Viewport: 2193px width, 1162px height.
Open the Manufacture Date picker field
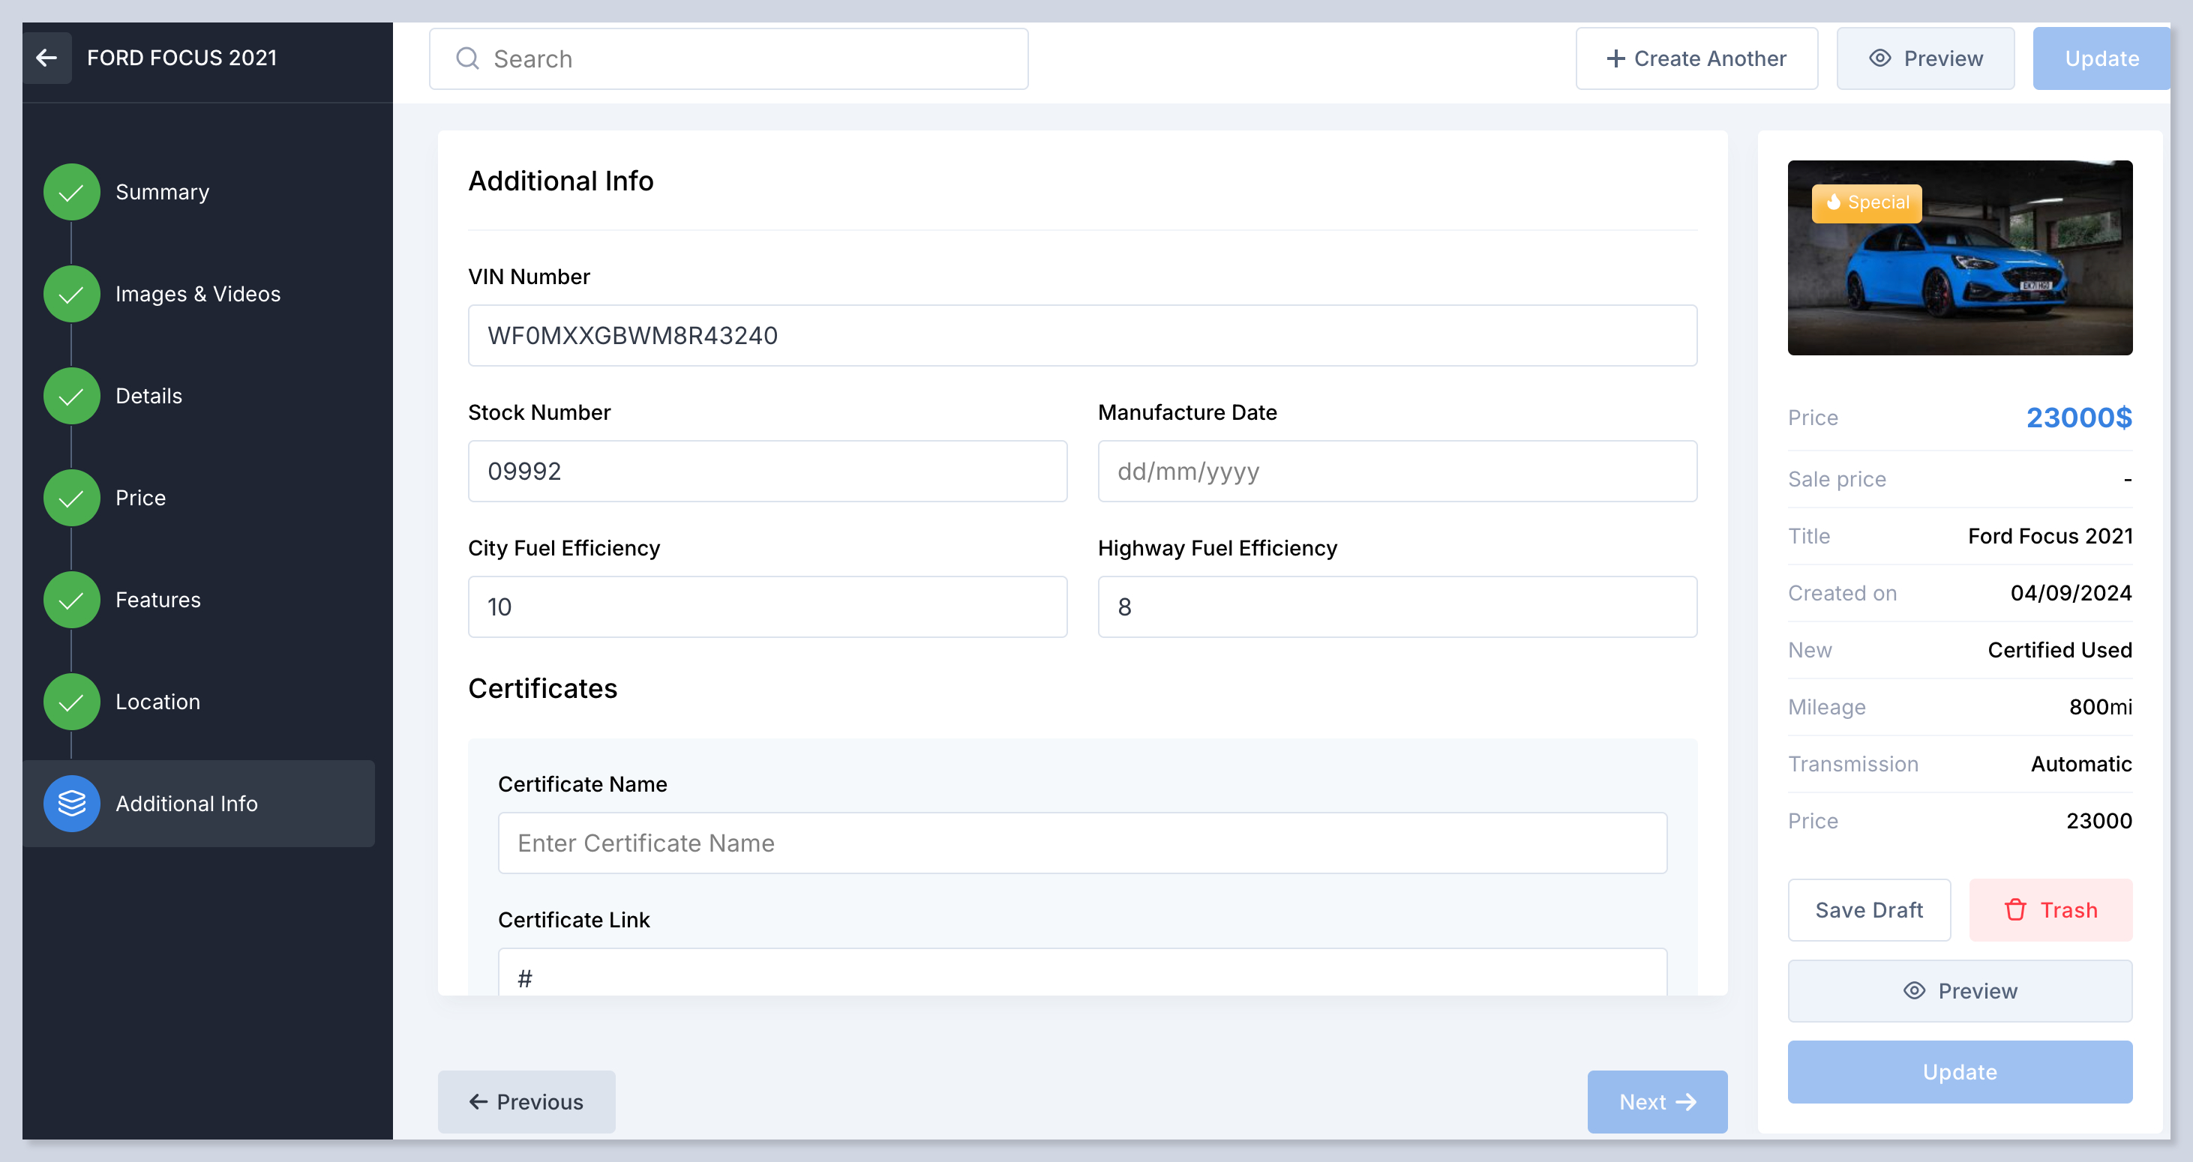pyautogui.click(x=1397, y=472)
